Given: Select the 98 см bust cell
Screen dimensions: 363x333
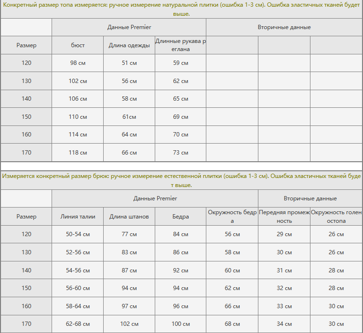Looking at the screenshot, I should (x=78, y=63).
